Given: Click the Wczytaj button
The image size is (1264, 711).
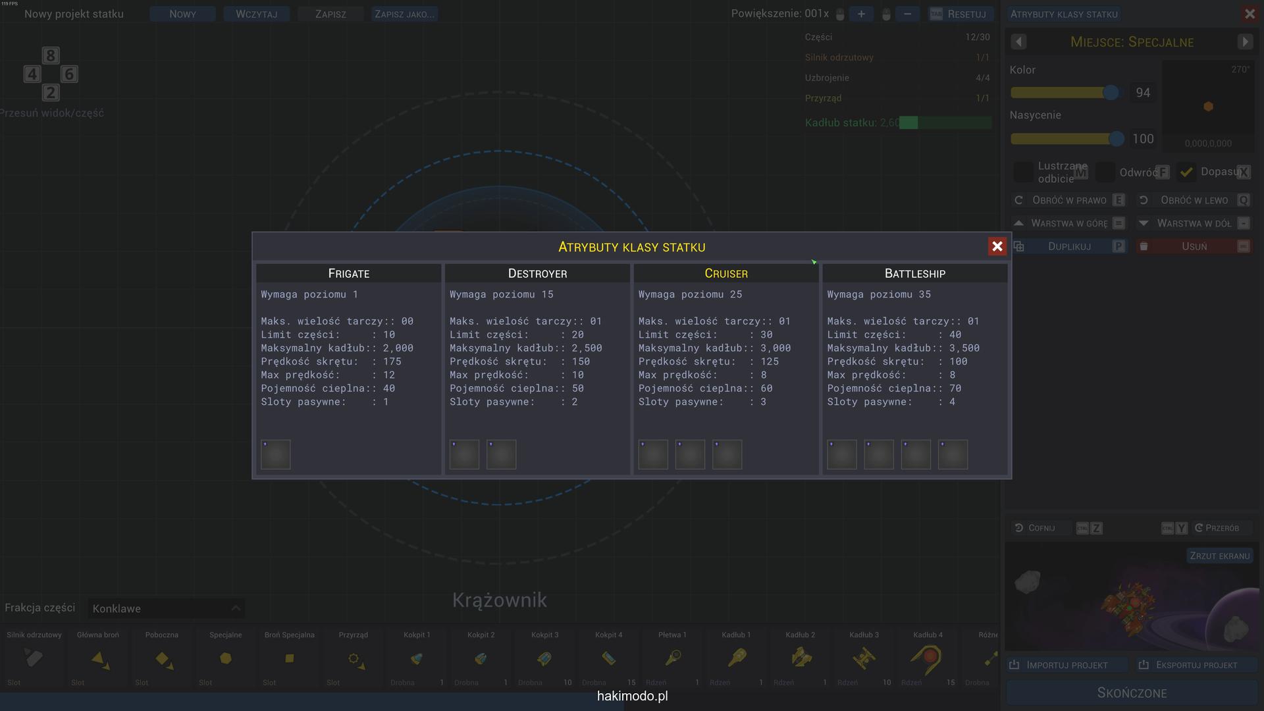Looking at the screenshot, I should click(256, 14).
